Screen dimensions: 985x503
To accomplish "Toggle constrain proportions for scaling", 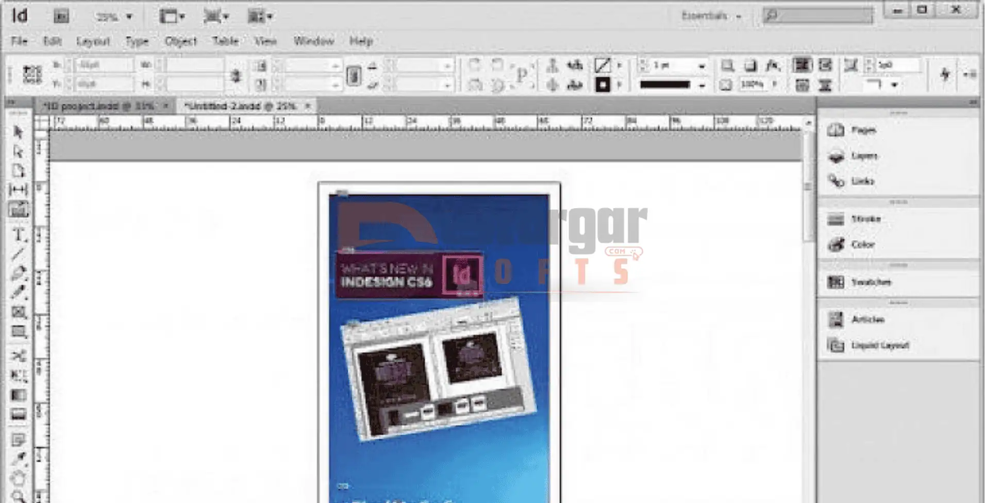I will (354, 76).
